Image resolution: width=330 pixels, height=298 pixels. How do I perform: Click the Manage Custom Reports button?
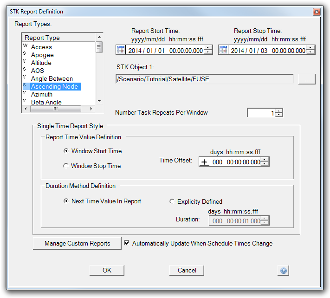[77, 243]
